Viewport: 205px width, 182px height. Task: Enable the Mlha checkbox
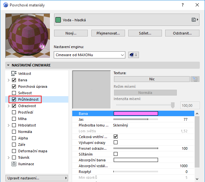[14, 119]
